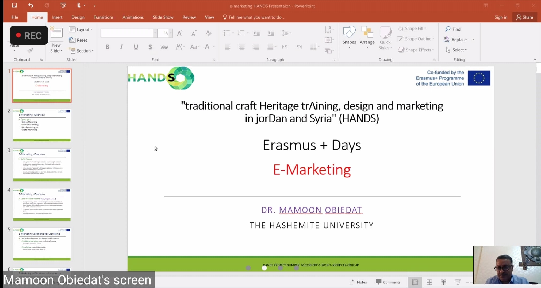The image size is (541, 288).
Task: Clear all formatting icon
Action: (209, 33)
